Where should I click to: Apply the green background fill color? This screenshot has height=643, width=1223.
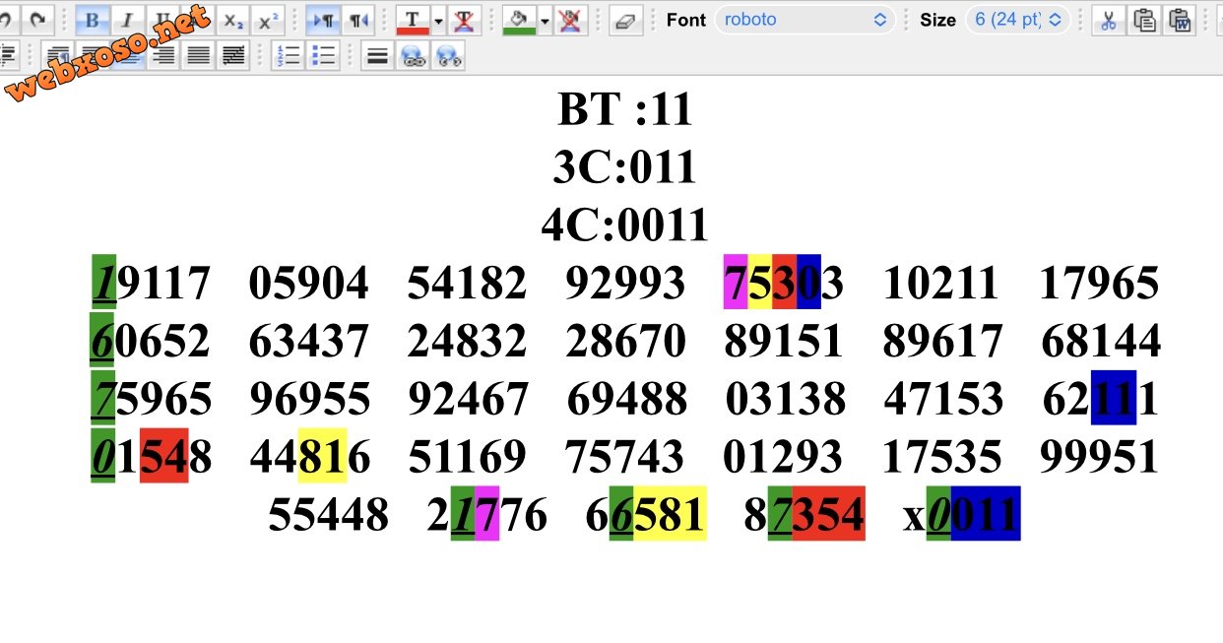coord(519,20)
